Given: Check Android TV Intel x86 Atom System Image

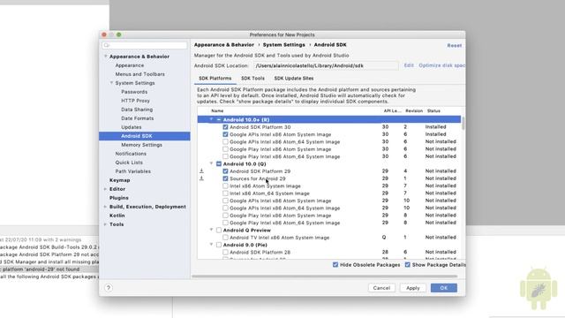Looking at the screenshot, I should pyautogui.click(x=225, y=238).
